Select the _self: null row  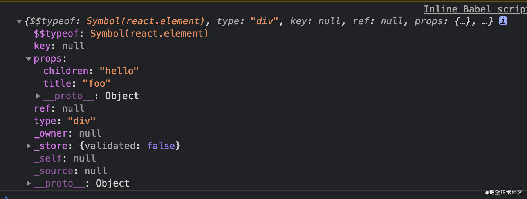click(65, 158)
